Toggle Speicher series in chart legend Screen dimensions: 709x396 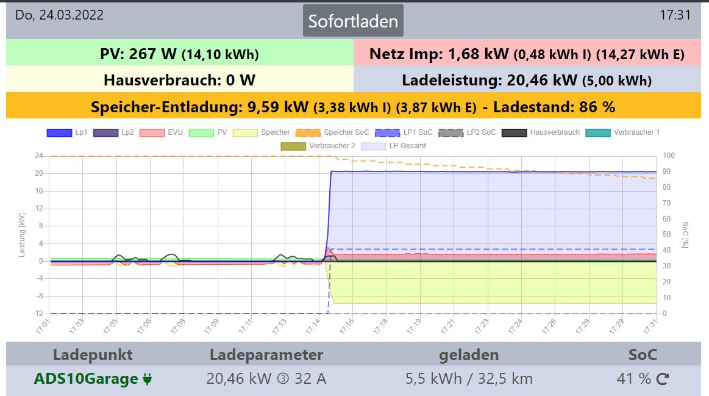[x=261, y=132]
